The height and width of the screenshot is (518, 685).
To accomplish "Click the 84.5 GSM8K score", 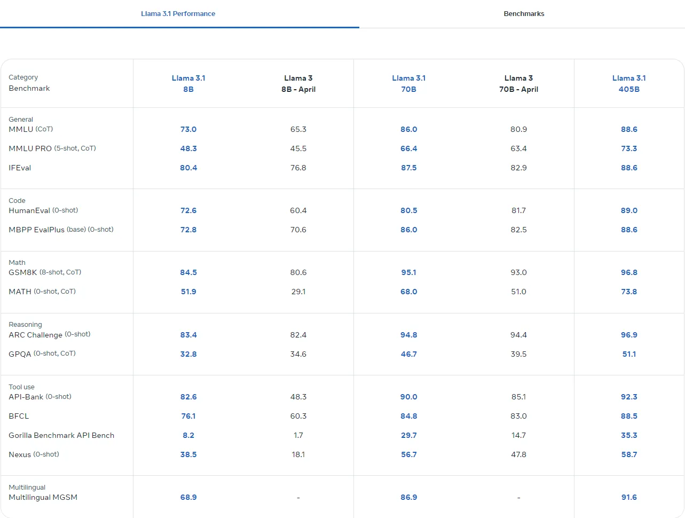I will pos(188,272).
